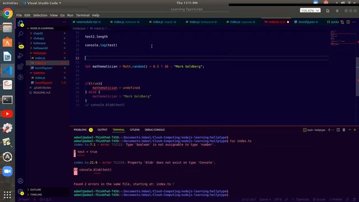The image size is (359, 202).
Task: Open the Help menu
Action: tap(96, 15)
